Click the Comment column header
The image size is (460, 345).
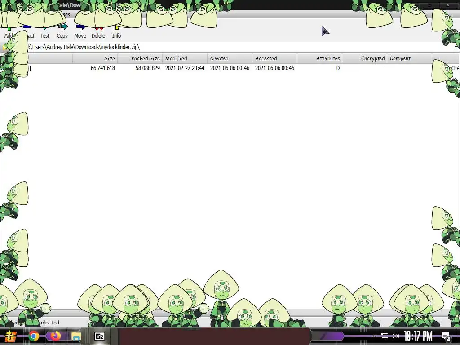coord(410,58)
